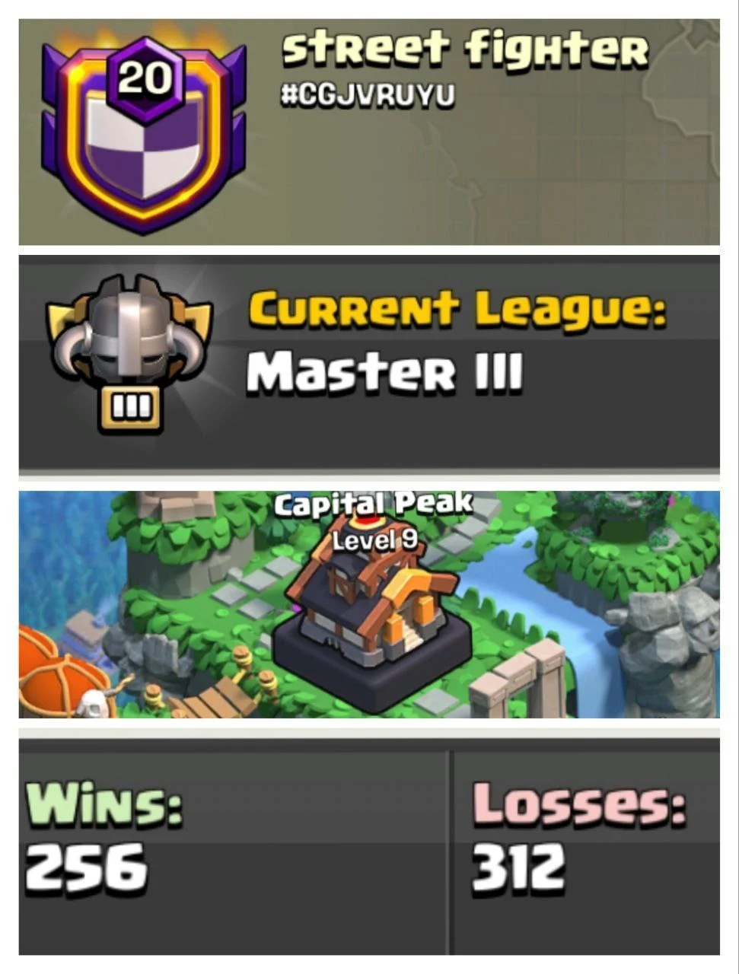The height and width of the screenshot is (974, 739).
Task: Click the 256 wins count
Action: (x=85, y=867)
